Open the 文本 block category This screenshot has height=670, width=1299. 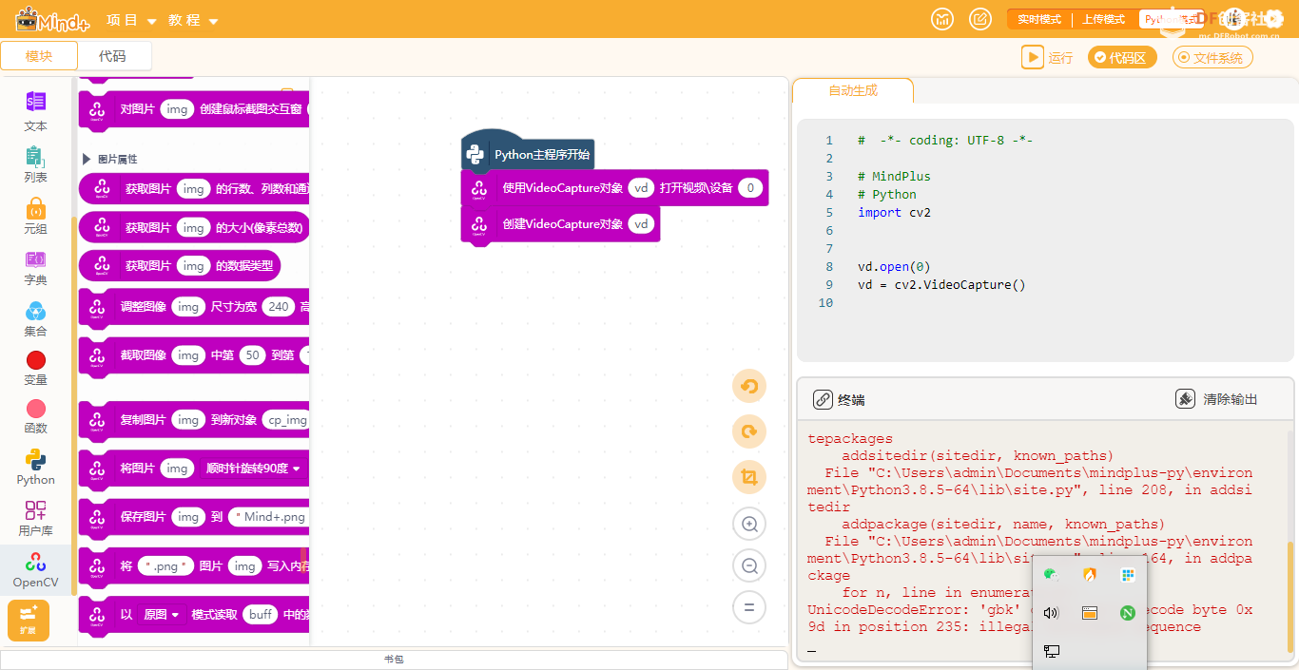[35, 111]
